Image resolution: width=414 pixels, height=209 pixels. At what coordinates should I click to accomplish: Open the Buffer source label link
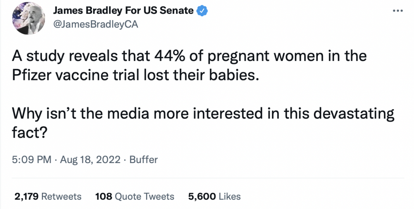point(143,160)
